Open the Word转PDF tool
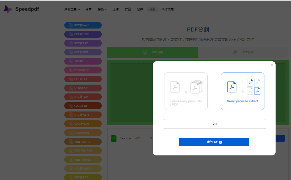This screenshot has width=291, height=180. coord(83,61)
